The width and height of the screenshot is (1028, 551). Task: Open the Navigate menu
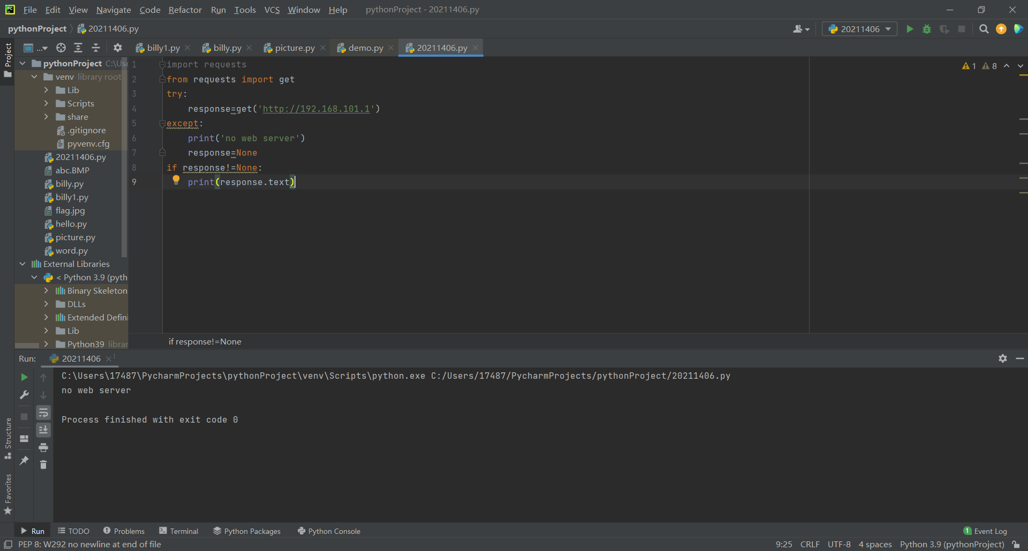pos(114,10)
